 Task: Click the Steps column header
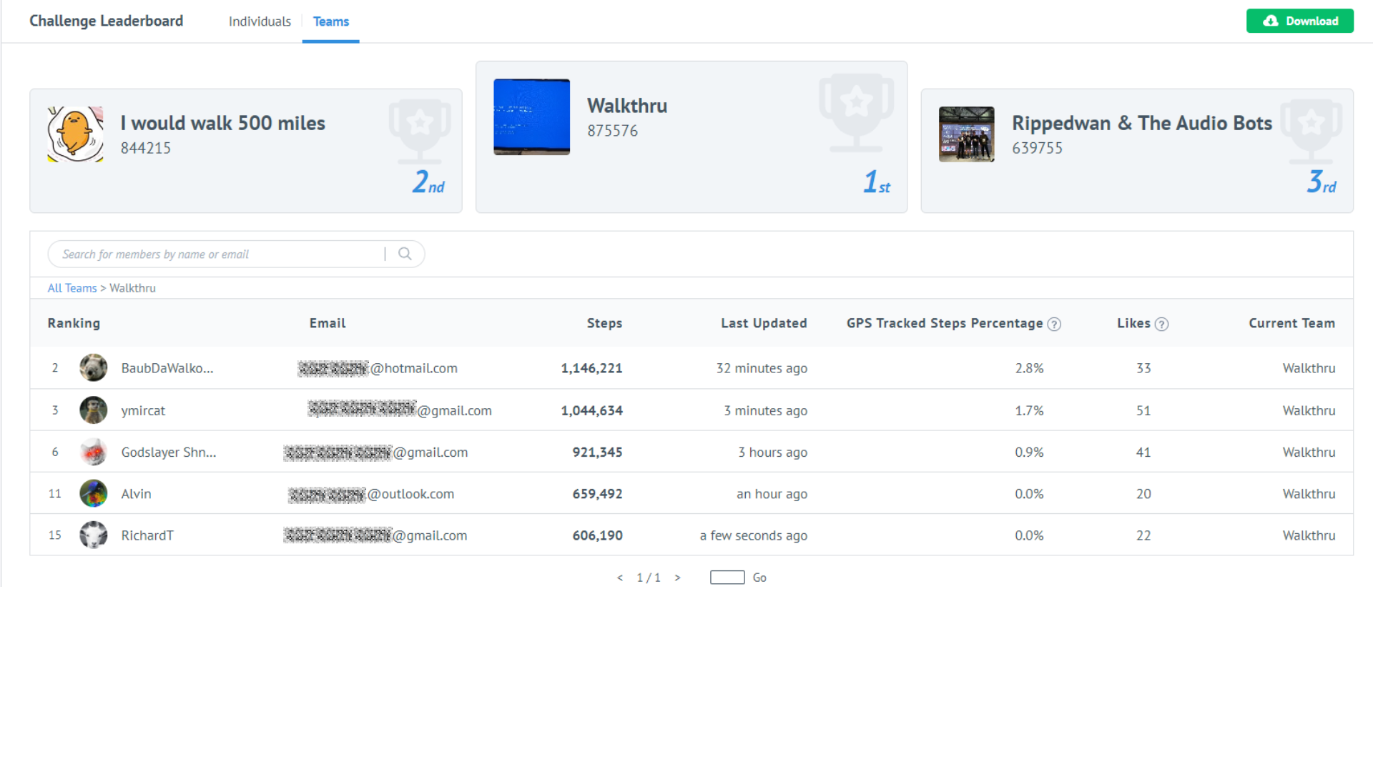(x=604, y=323)
